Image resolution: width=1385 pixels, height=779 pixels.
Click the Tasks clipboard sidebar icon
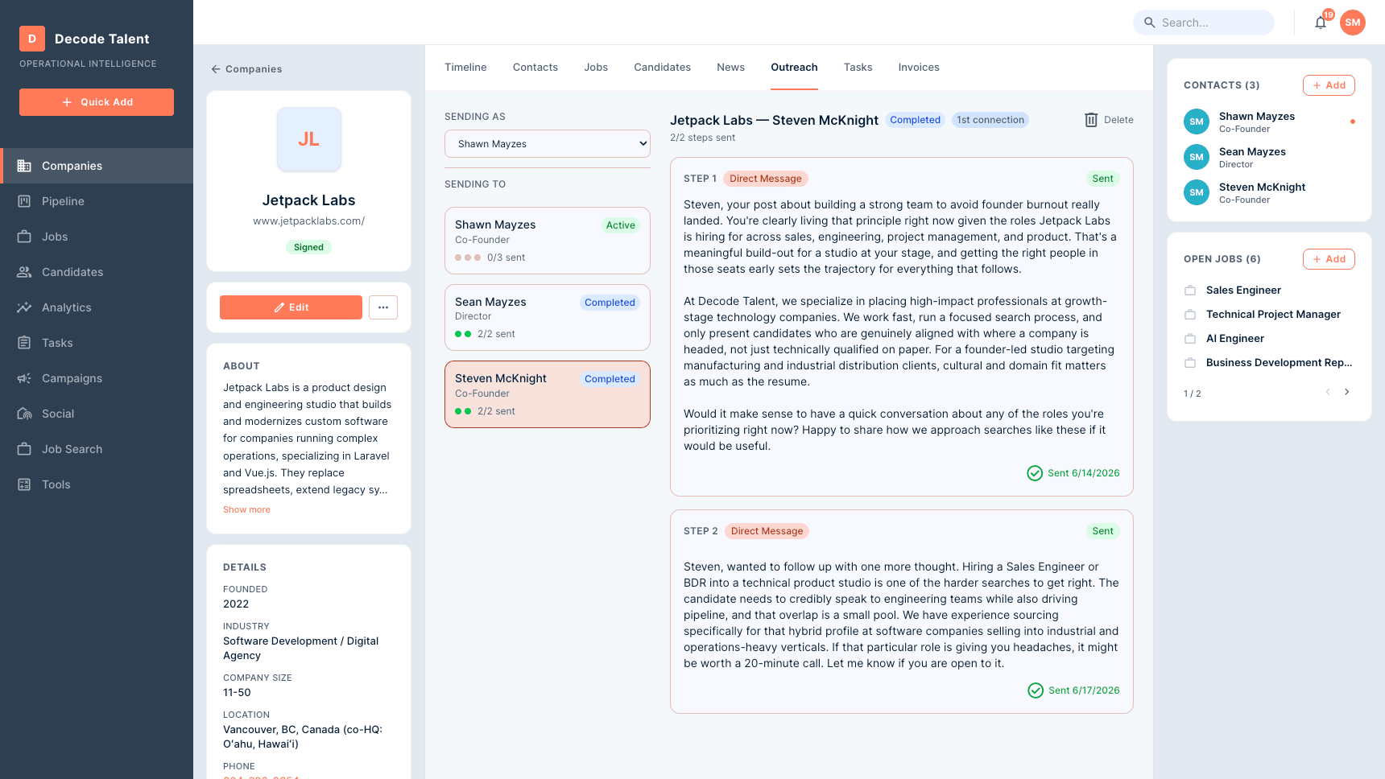tap(24, 343)
